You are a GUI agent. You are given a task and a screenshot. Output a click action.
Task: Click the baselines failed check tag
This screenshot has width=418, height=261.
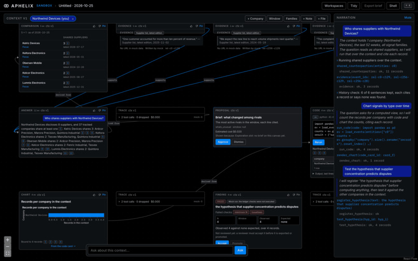point(257,212)
